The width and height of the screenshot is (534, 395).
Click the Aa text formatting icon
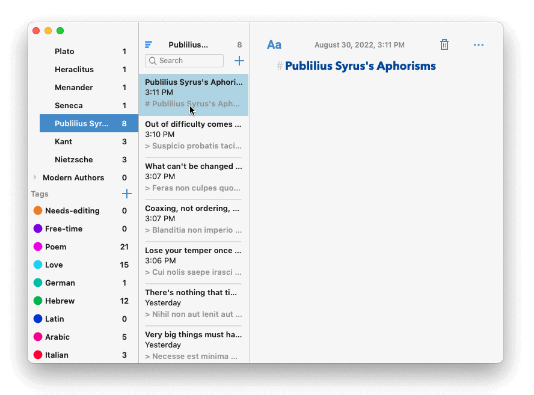coord(274,44)
